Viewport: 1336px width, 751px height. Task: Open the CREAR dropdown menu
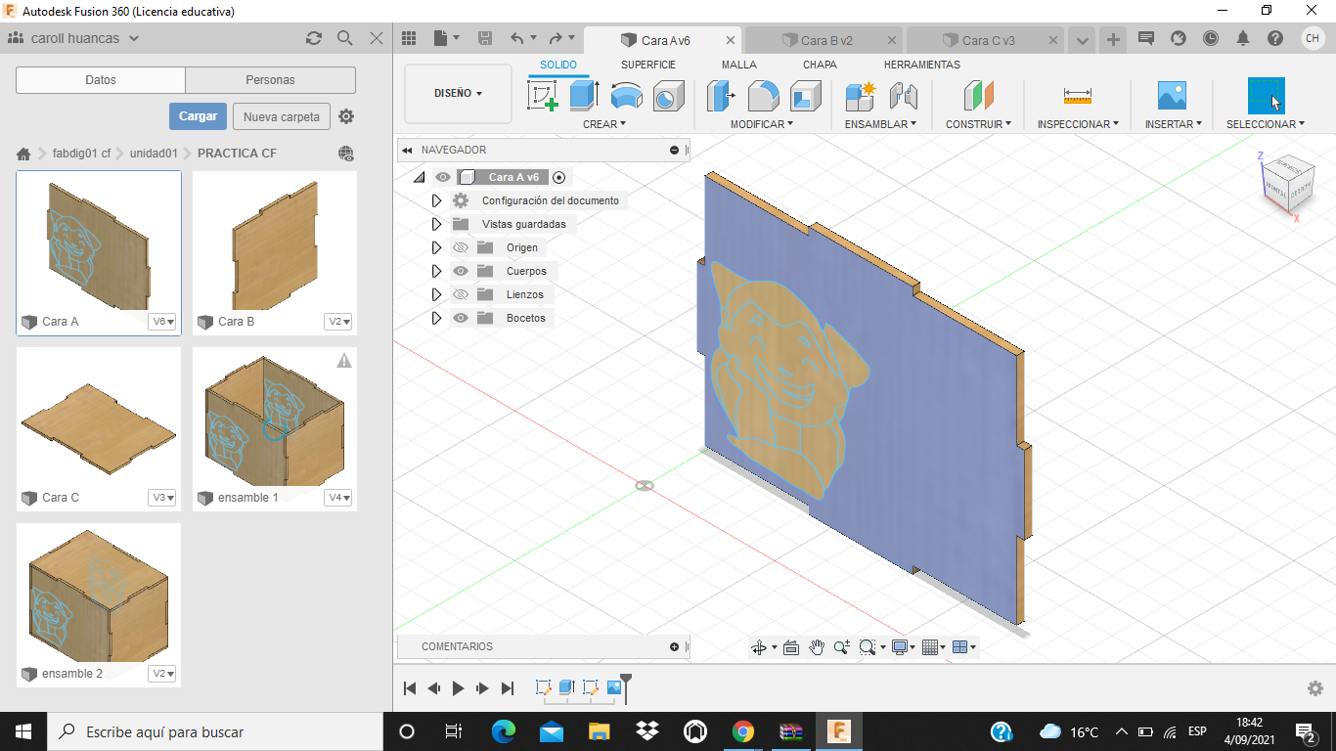pyautogui.click(x=603, y=124)
